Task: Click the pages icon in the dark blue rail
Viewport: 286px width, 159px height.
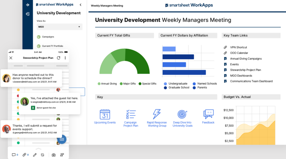Action: pos(28,14)
